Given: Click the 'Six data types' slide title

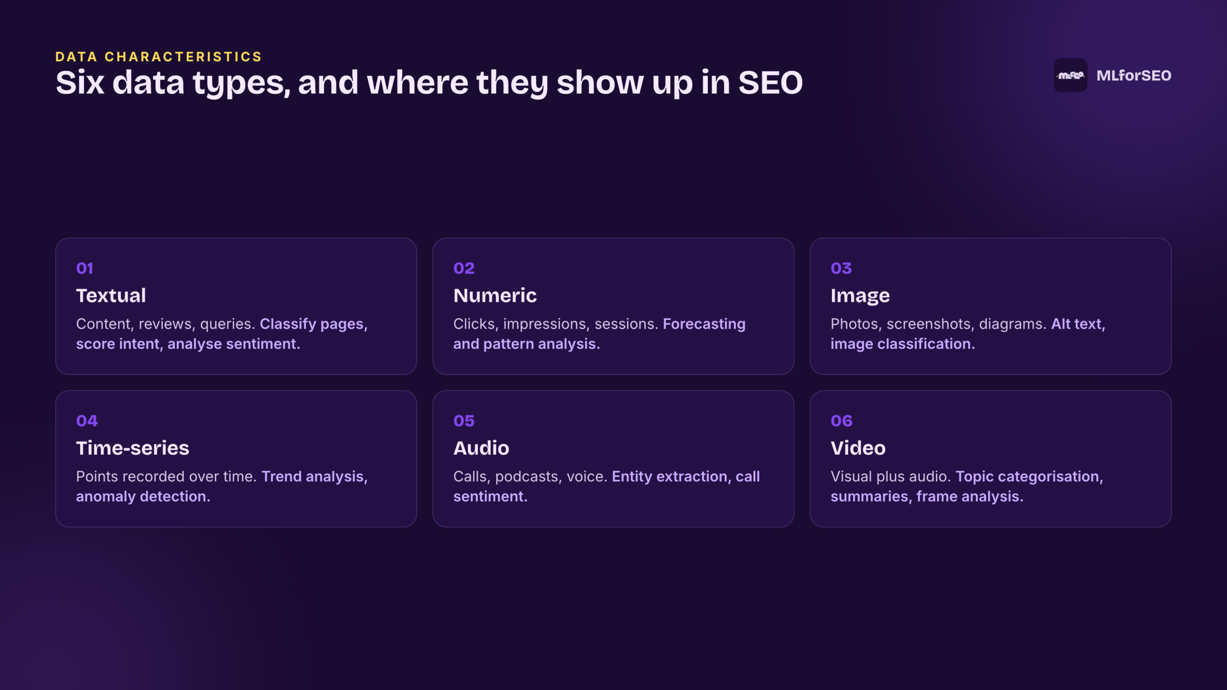Looking at the screenshot, I should tap(429, 83).
